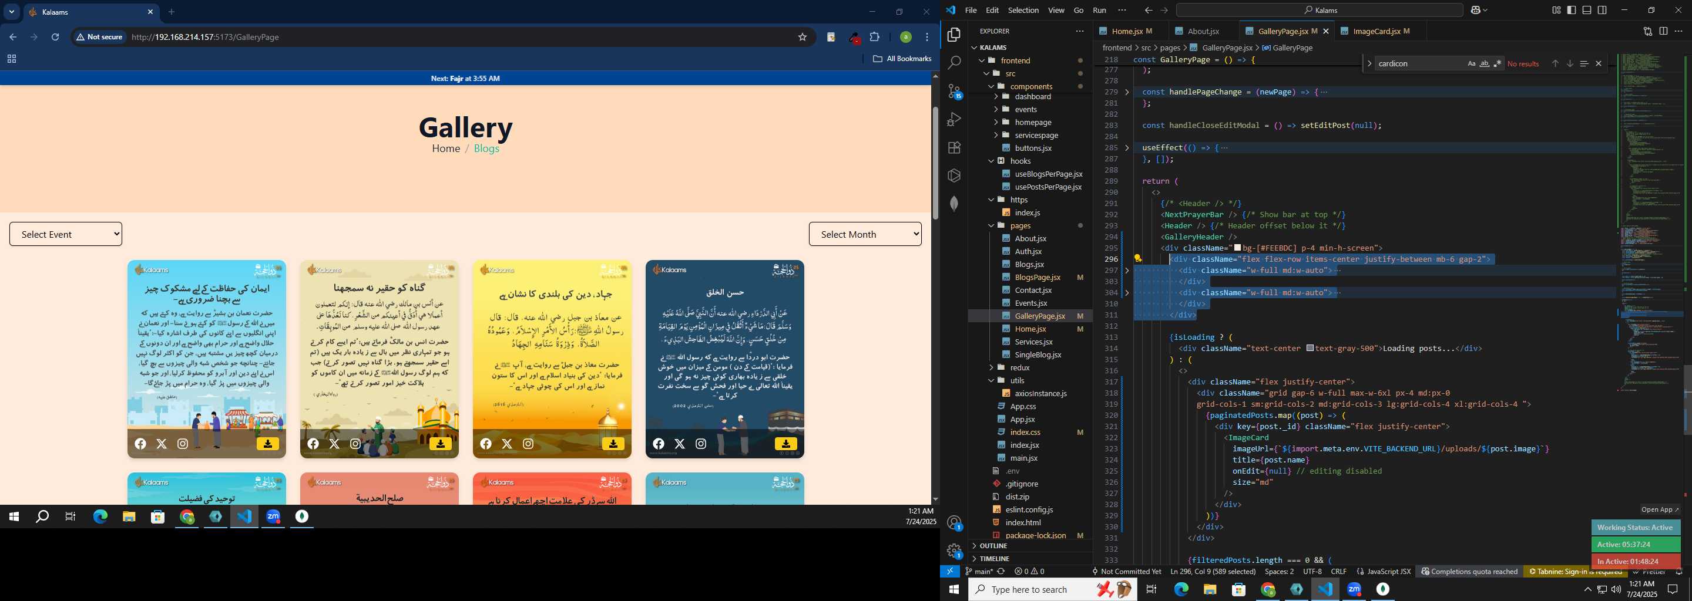Collapse the hooks folder in Explorer

[x=1019, y=161]
